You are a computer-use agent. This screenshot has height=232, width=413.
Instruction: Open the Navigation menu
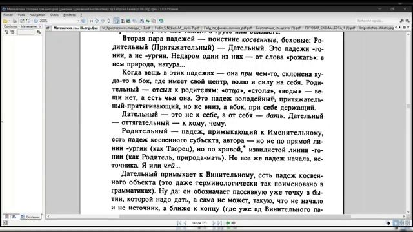click(x=37, y=15)
